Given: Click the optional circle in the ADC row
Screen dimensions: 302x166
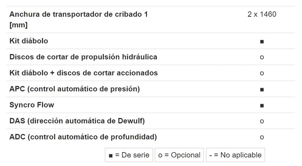Looking at the screenshot, I should [262, 137].
